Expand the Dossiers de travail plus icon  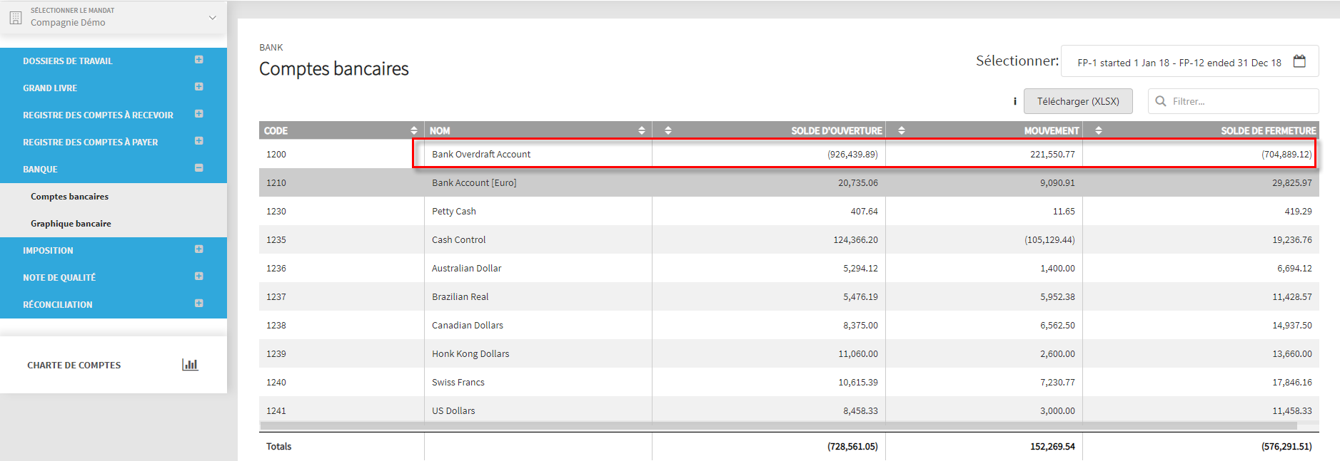(198, 60)
